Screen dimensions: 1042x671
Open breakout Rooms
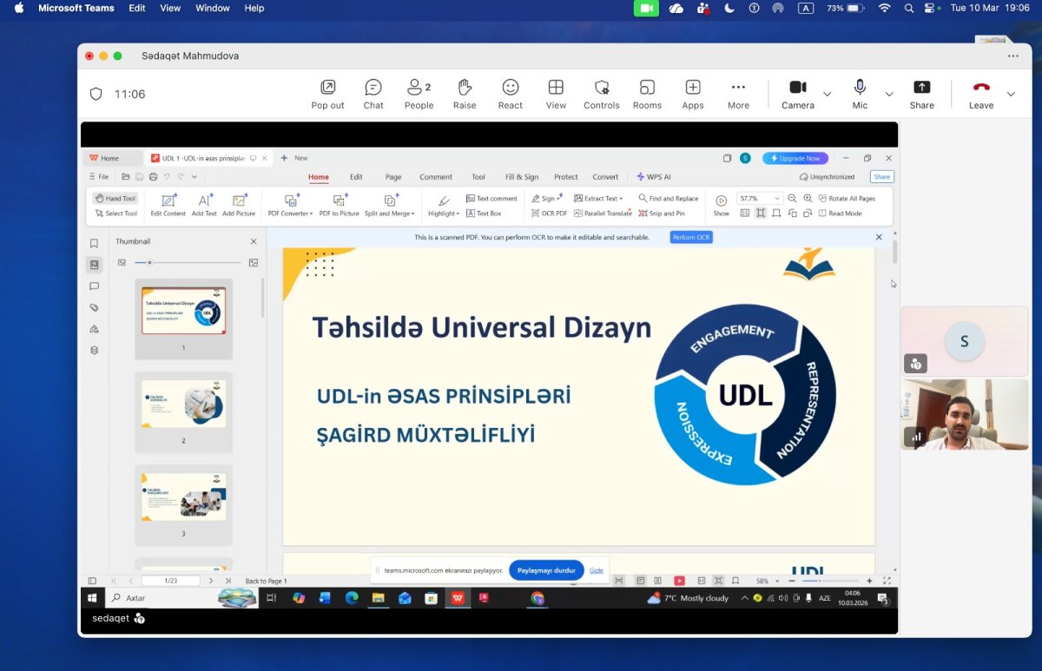[647, 94]
